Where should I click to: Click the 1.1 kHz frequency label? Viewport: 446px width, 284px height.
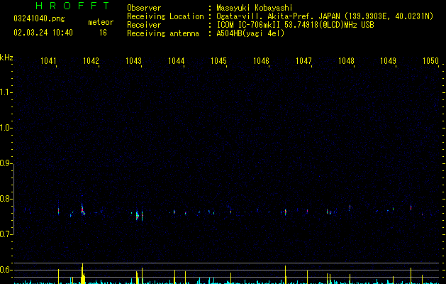tap(6, 92)
